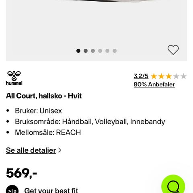
Task: Click the 569,- price
Action: (x=21, y=173)
